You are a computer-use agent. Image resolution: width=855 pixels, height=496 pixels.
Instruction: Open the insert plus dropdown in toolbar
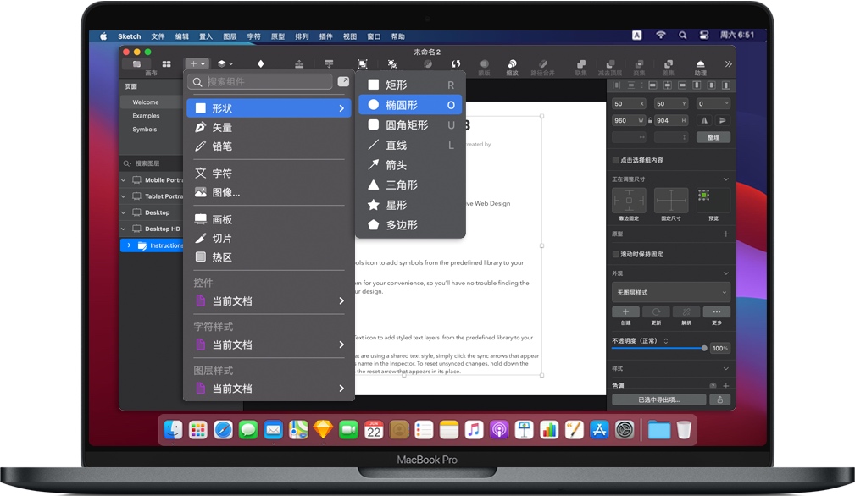click(x=197, y=63)
